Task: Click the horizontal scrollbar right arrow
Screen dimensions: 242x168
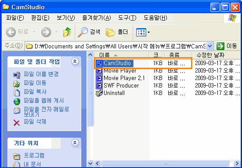Action: pyautogui.click(x=237, y=163)
